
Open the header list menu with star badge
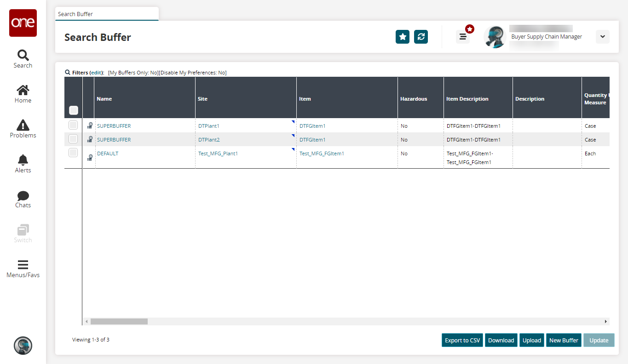click(463, 37)
